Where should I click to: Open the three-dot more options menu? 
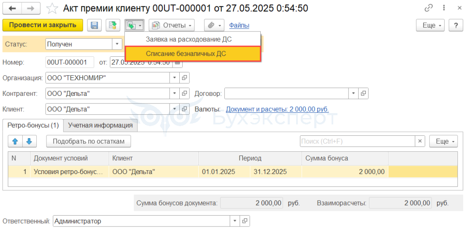click(x=444, y=8)
